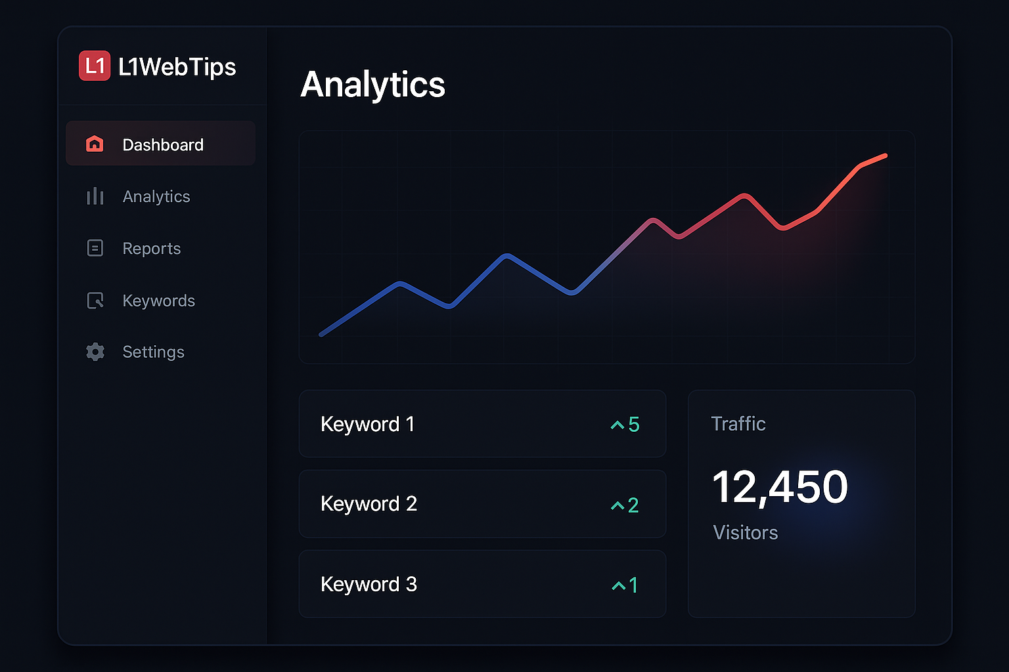1009x672 pixels.
Task: Select Analytics in the sidebar
Action: point(156,196)
